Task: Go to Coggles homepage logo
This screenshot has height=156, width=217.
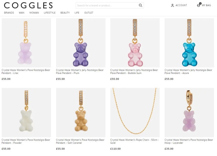Action: (28, 5)
